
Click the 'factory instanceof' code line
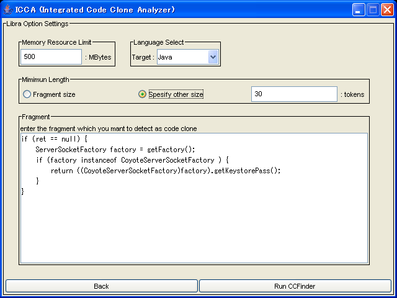tap(133, 160)
